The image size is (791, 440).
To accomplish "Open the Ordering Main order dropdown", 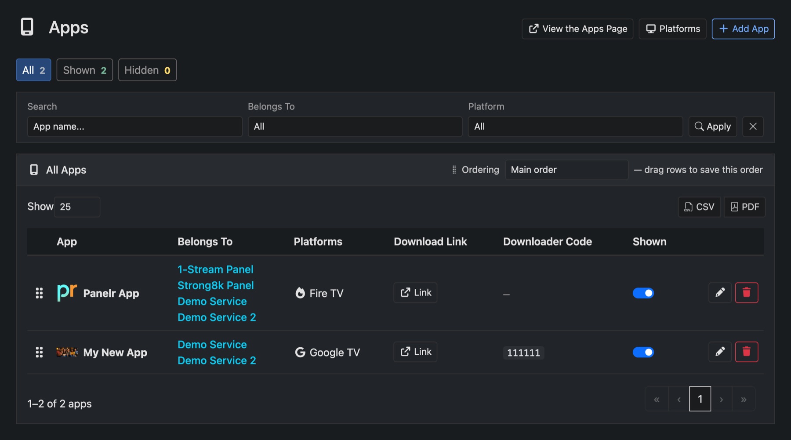I will pos(566,170).
